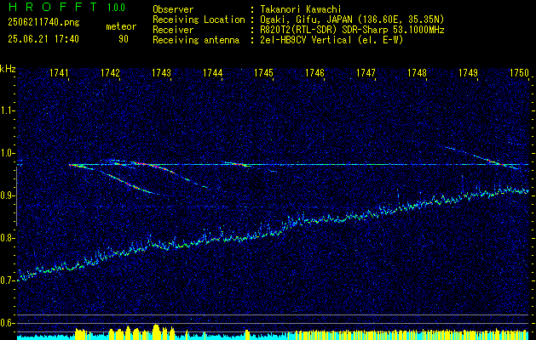
Task: Click frequency axis label 0.7
Action: tap(8, 280)
